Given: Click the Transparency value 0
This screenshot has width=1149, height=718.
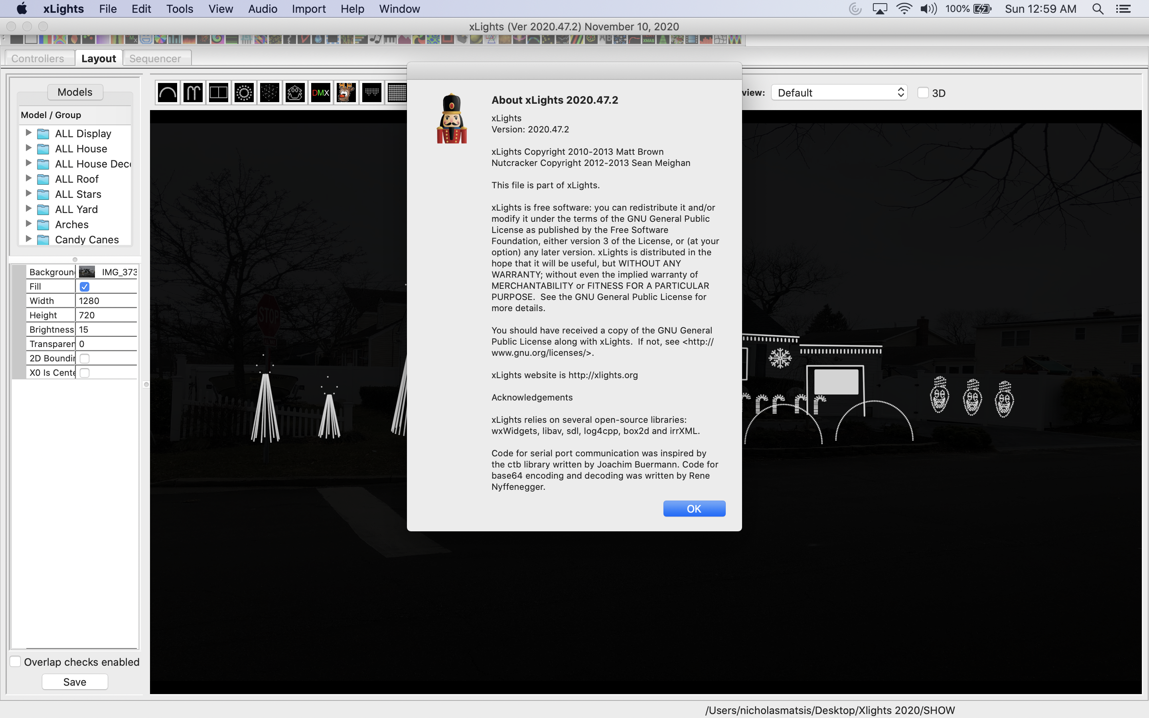Looking at the screenshot, I should (x=107, y=344).
